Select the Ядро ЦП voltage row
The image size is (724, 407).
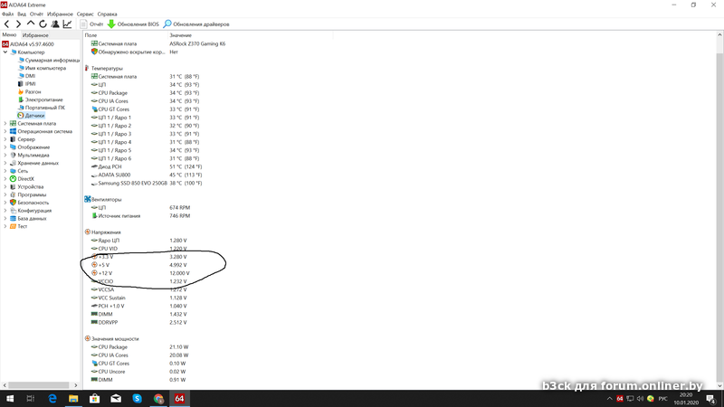pyautogui.click(x=139, y=241)
